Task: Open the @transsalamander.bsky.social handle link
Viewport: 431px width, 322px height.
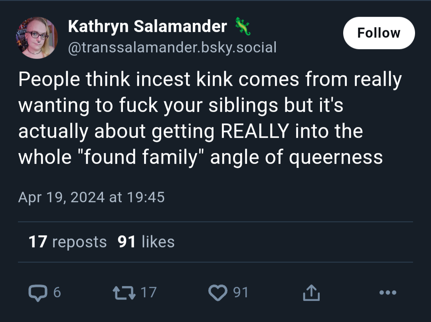Action: click(172, 47)
